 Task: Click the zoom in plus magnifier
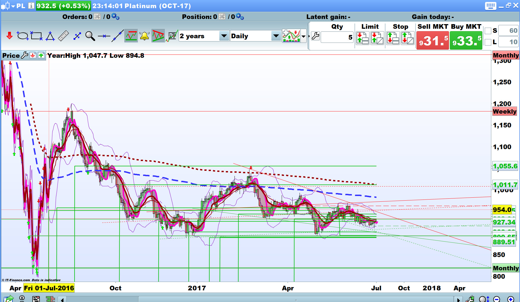tap(511, 299)
